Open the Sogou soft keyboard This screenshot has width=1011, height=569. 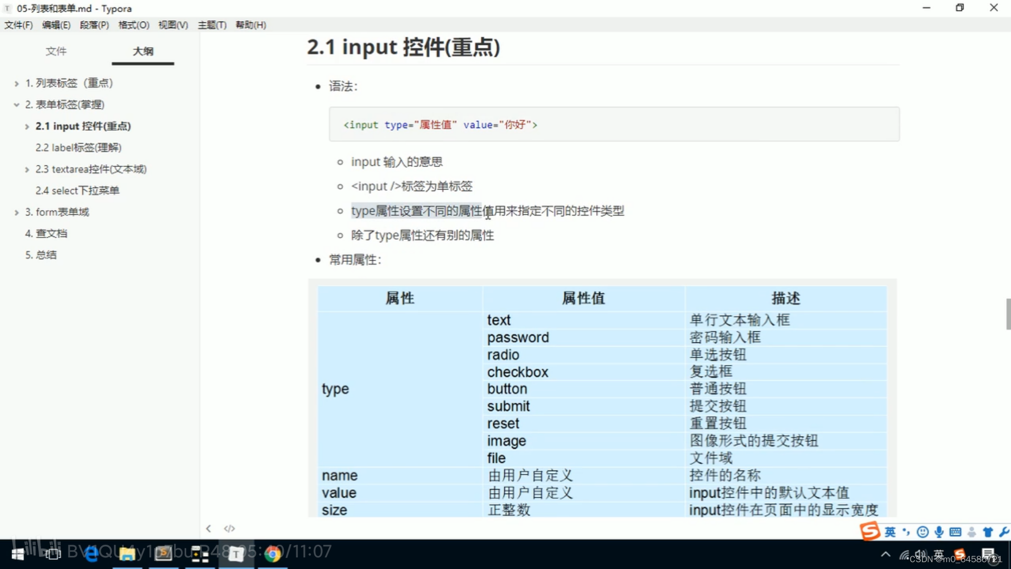coord(955,532)
